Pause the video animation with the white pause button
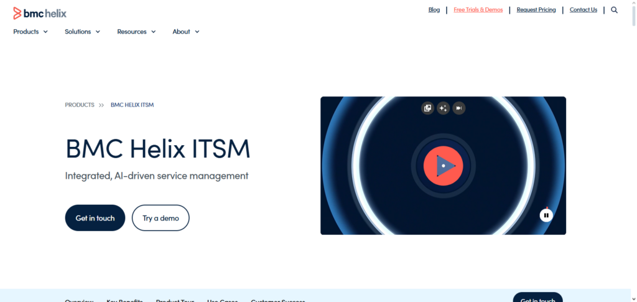 (x=546, y=215)
